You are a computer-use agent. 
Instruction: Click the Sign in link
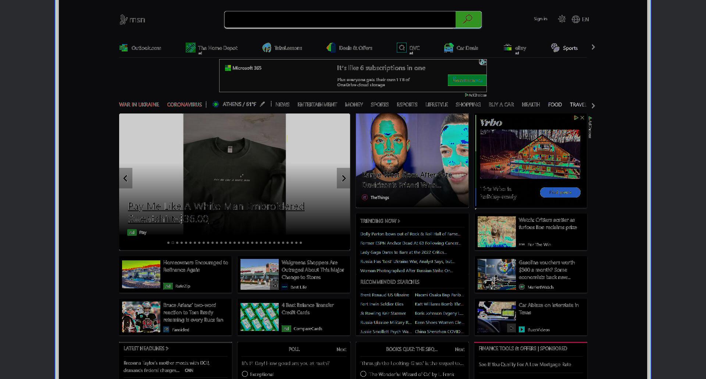click(x=540, y=19)
